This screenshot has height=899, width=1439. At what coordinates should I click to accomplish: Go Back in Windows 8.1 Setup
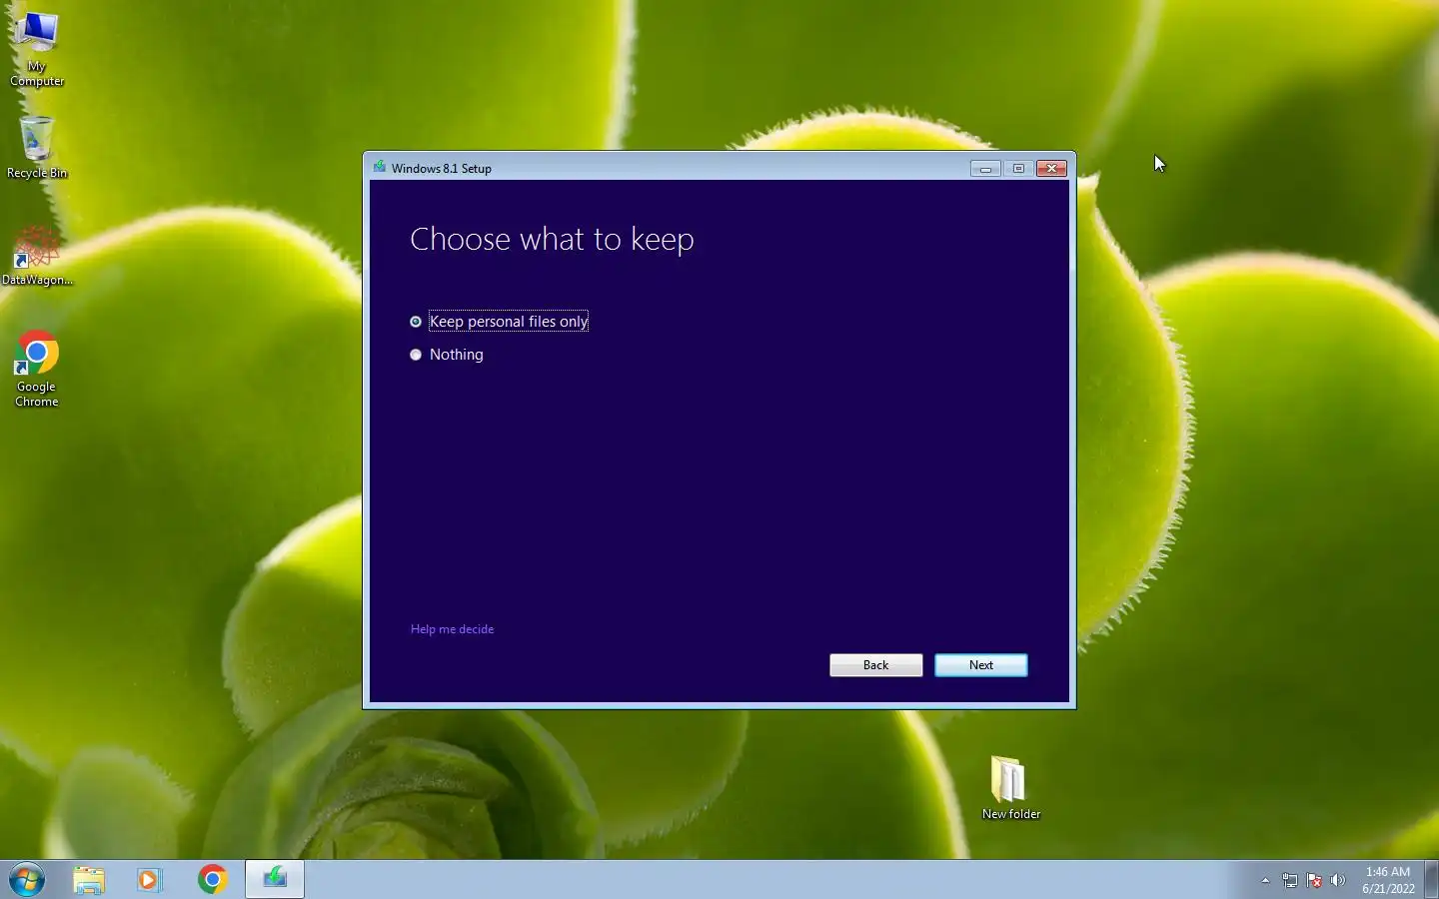[876, 665]
